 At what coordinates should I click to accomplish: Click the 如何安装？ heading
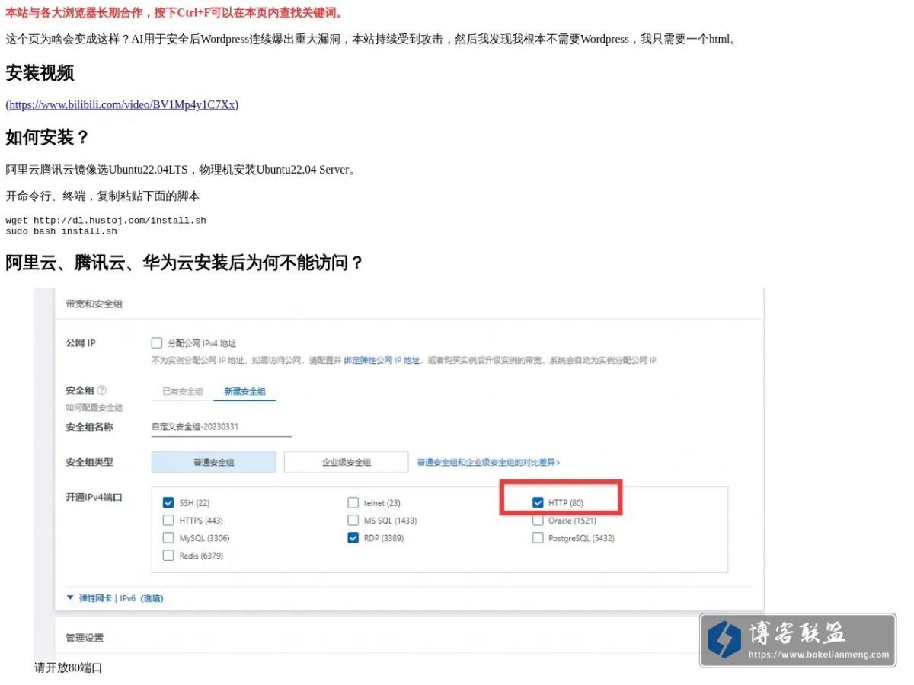point(47,138)
